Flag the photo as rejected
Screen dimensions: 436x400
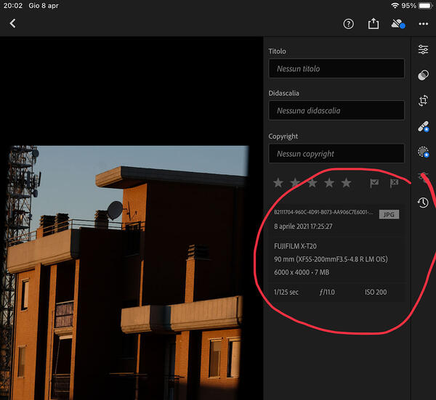point(395,183)
